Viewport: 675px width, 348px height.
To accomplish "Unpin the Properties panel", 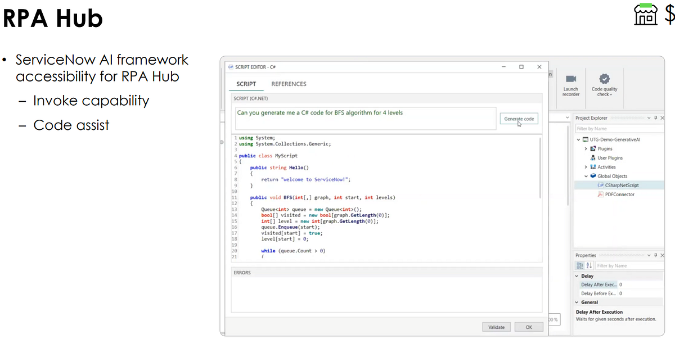I will (655, 255).
